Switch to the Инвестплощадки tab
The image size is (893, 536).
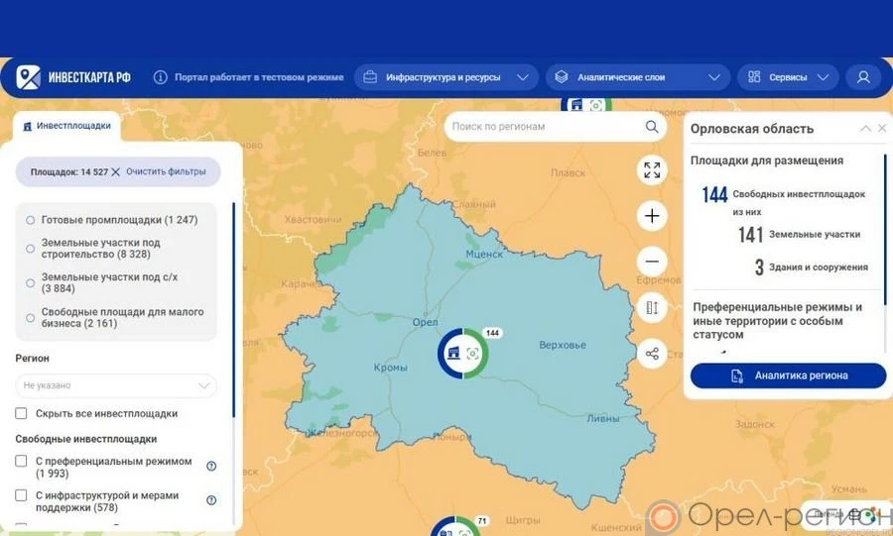tap(67, 126)
